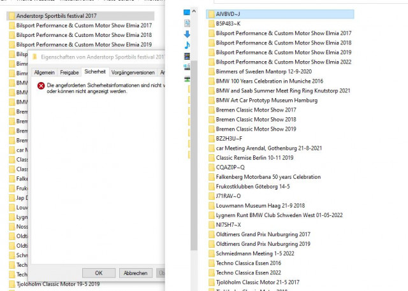
Task: Open the Videos film icon
Action: [187, 56]
